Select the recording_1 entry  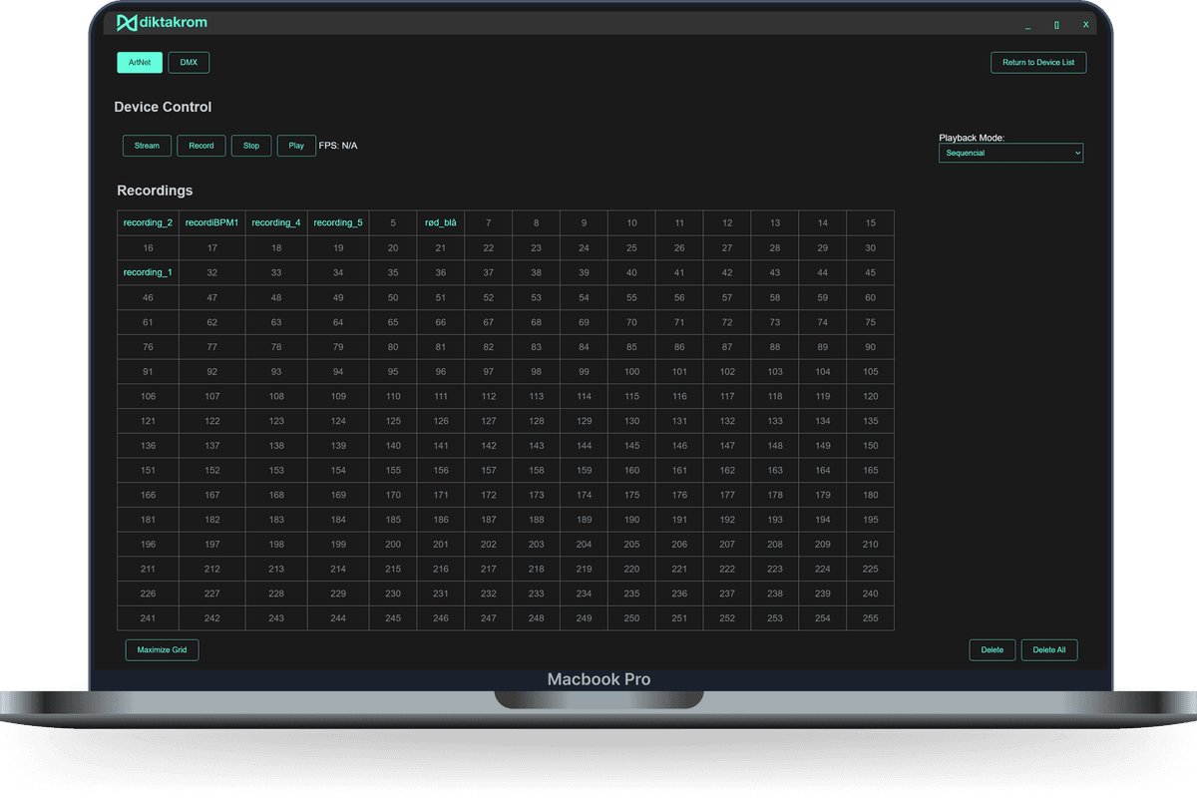[x=148, y=271]
